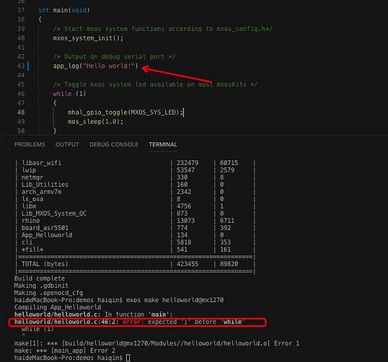The image size is (388, 362).
Task: Click the arch_armv7m row in terminal
Action: click(135, 192)
